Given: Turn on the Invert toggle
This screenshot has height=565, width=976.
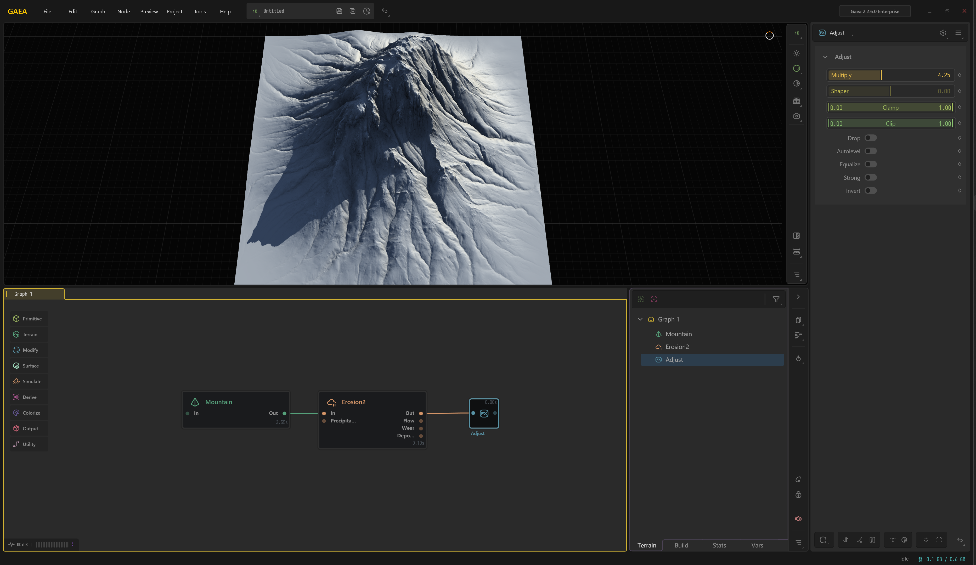Looking at the screenshot, I should coord(870,190).
